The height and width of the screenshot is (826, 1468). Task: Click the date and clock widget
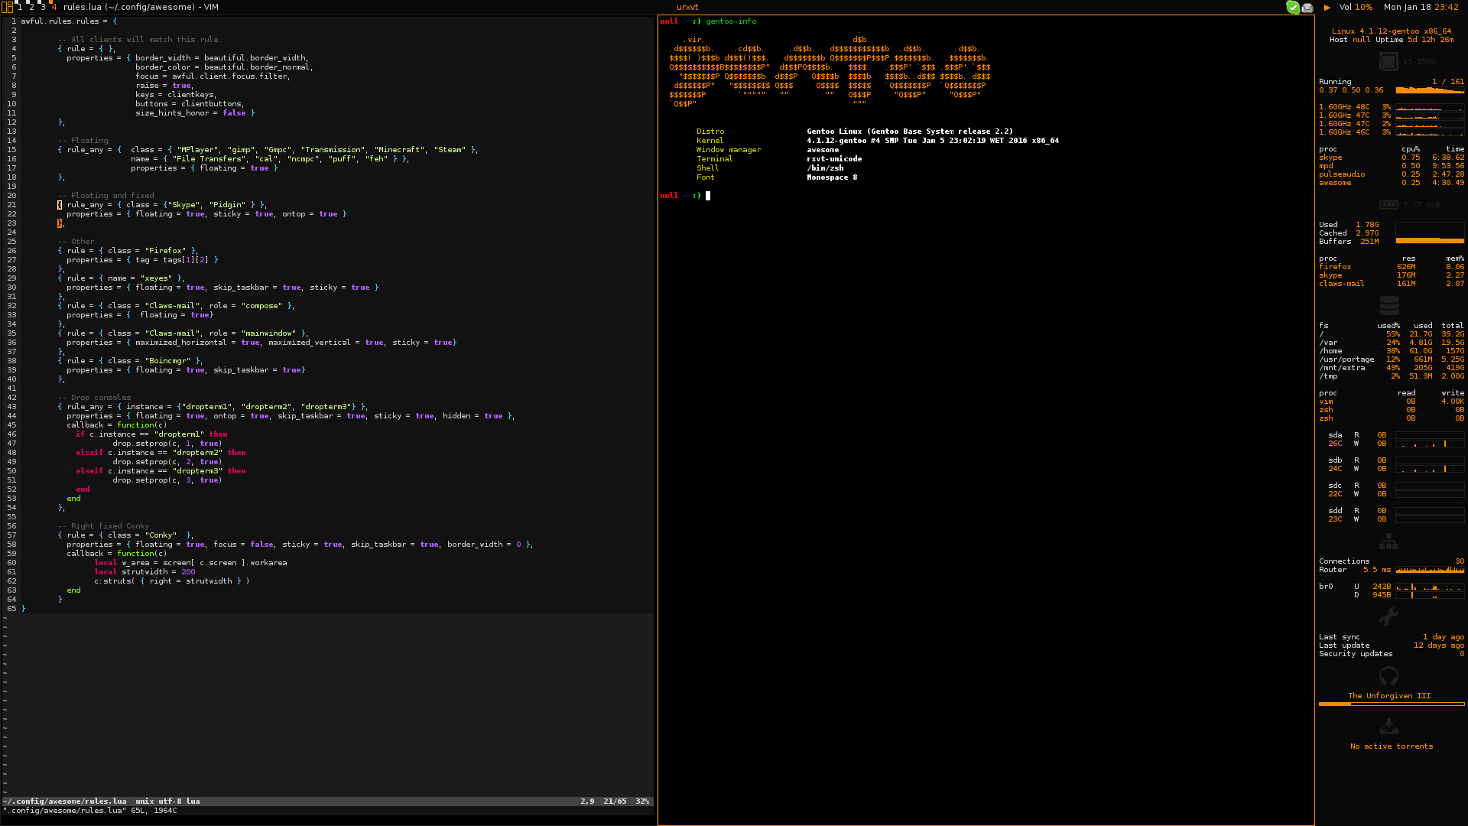tap(1421, 7)
